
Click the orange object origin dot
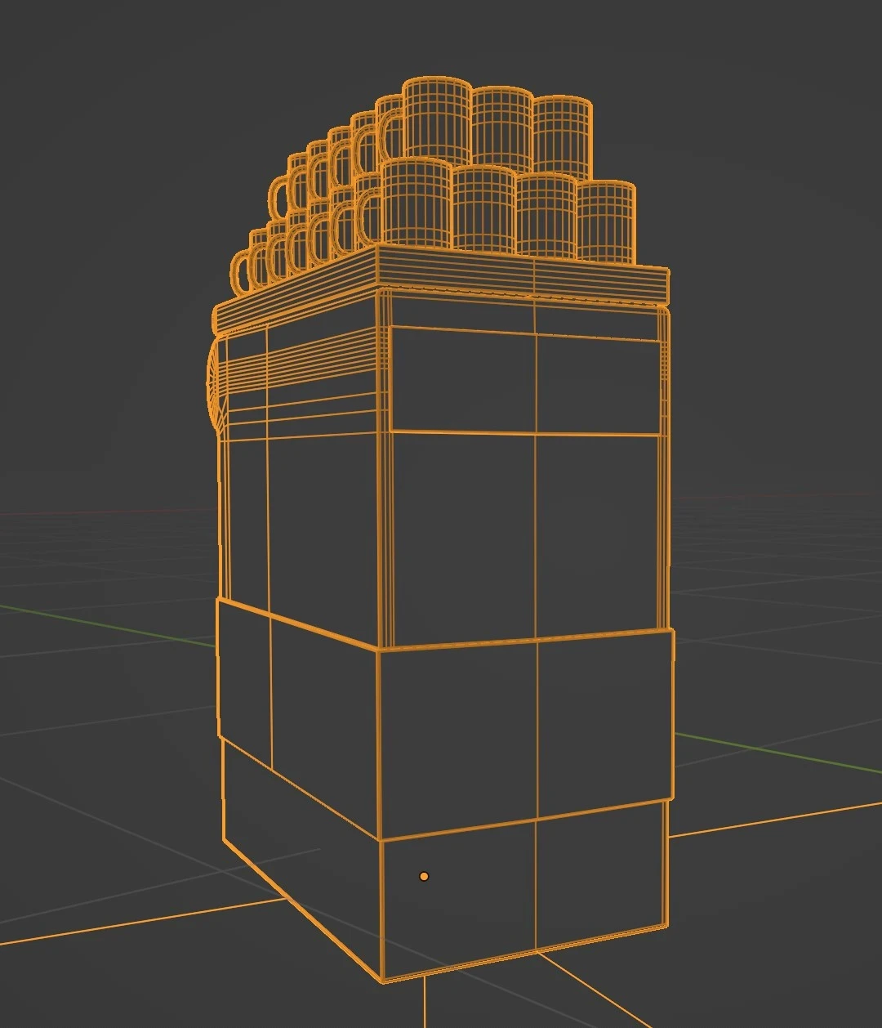[424, 877]
